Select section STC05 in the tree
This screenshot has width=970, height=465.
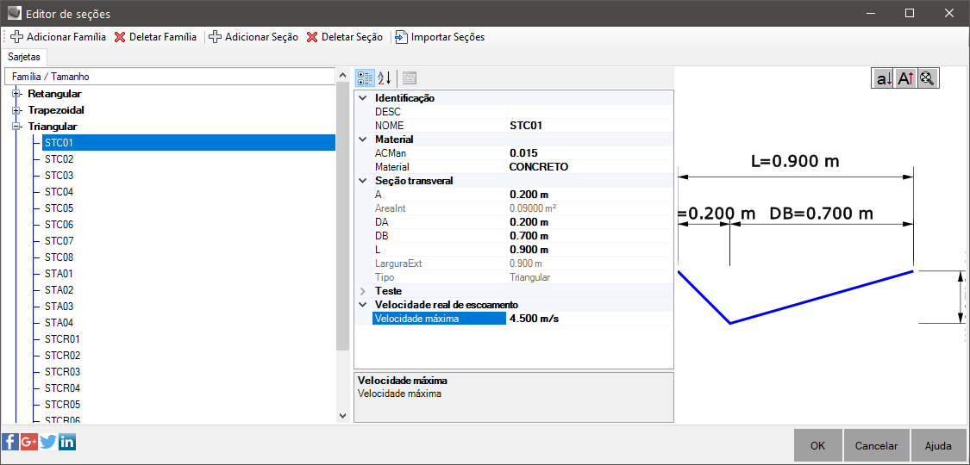(59, 208)
